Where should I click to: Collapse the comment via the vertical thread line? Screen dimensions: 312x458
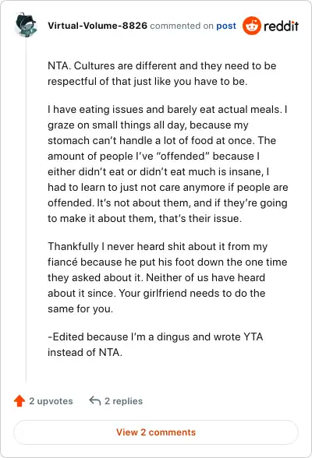tap(26, 210)
